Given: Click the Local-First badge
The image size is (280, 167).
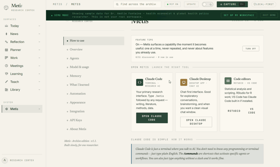Looking at the screenshot, I should point(264,4).
